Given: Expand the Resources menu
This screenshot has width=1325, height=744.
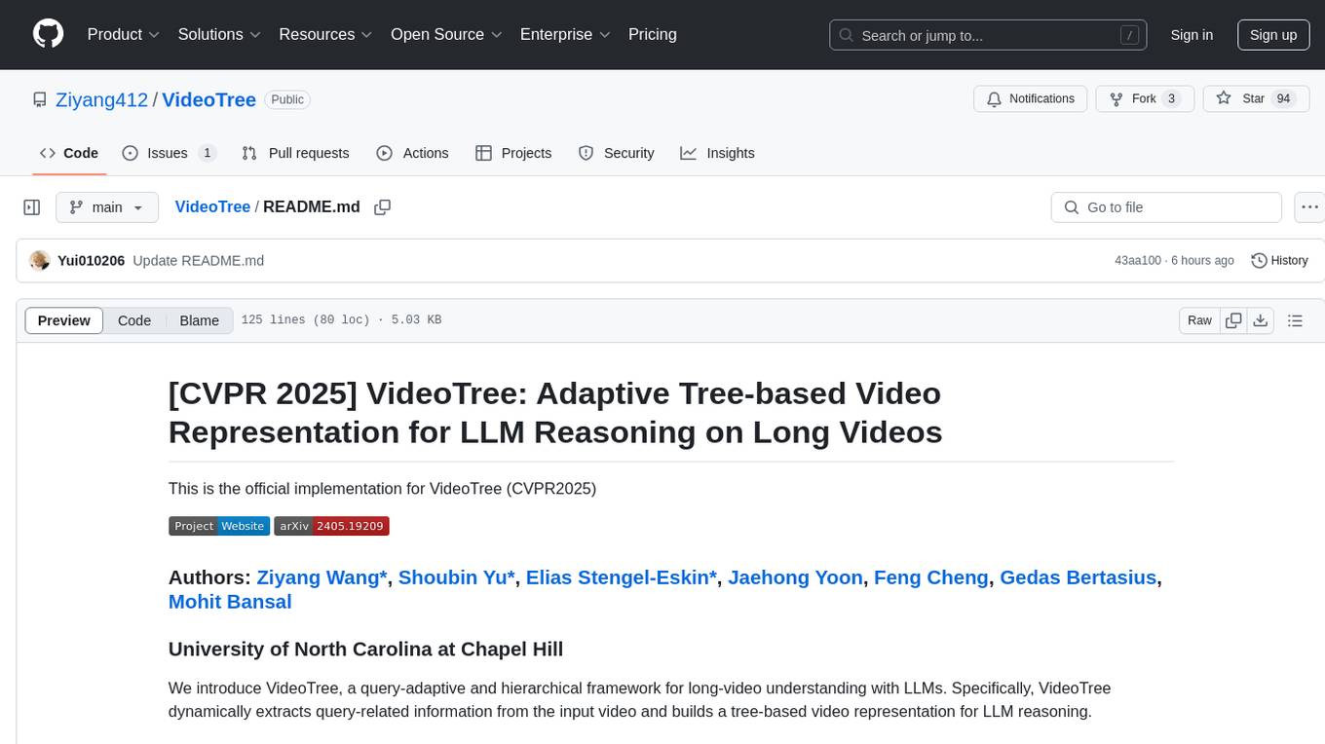Looking at the screenshot, I should tap(326, 34).
